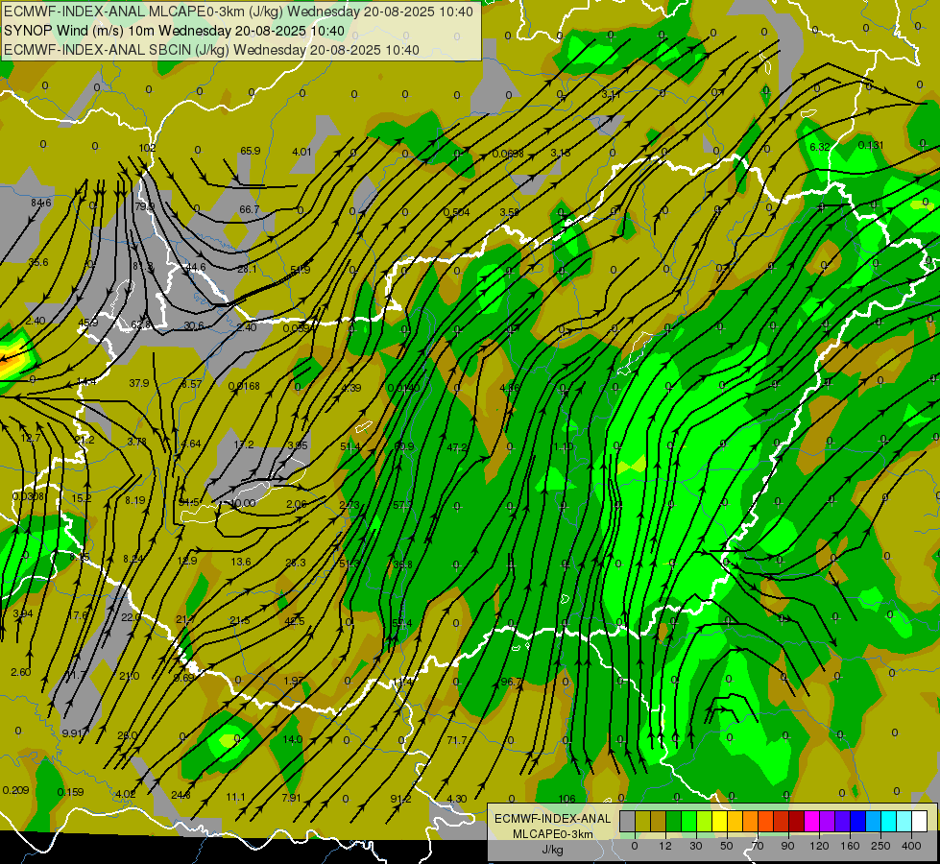Viewport: 940px width, 864px height.
Task: Click the map value '6.32'
Action: (820, 147)
